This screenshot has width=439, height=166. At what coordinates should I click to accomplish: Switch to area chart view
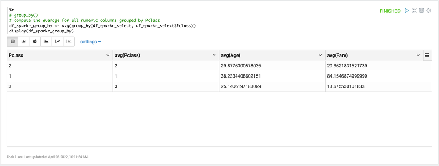46,42
